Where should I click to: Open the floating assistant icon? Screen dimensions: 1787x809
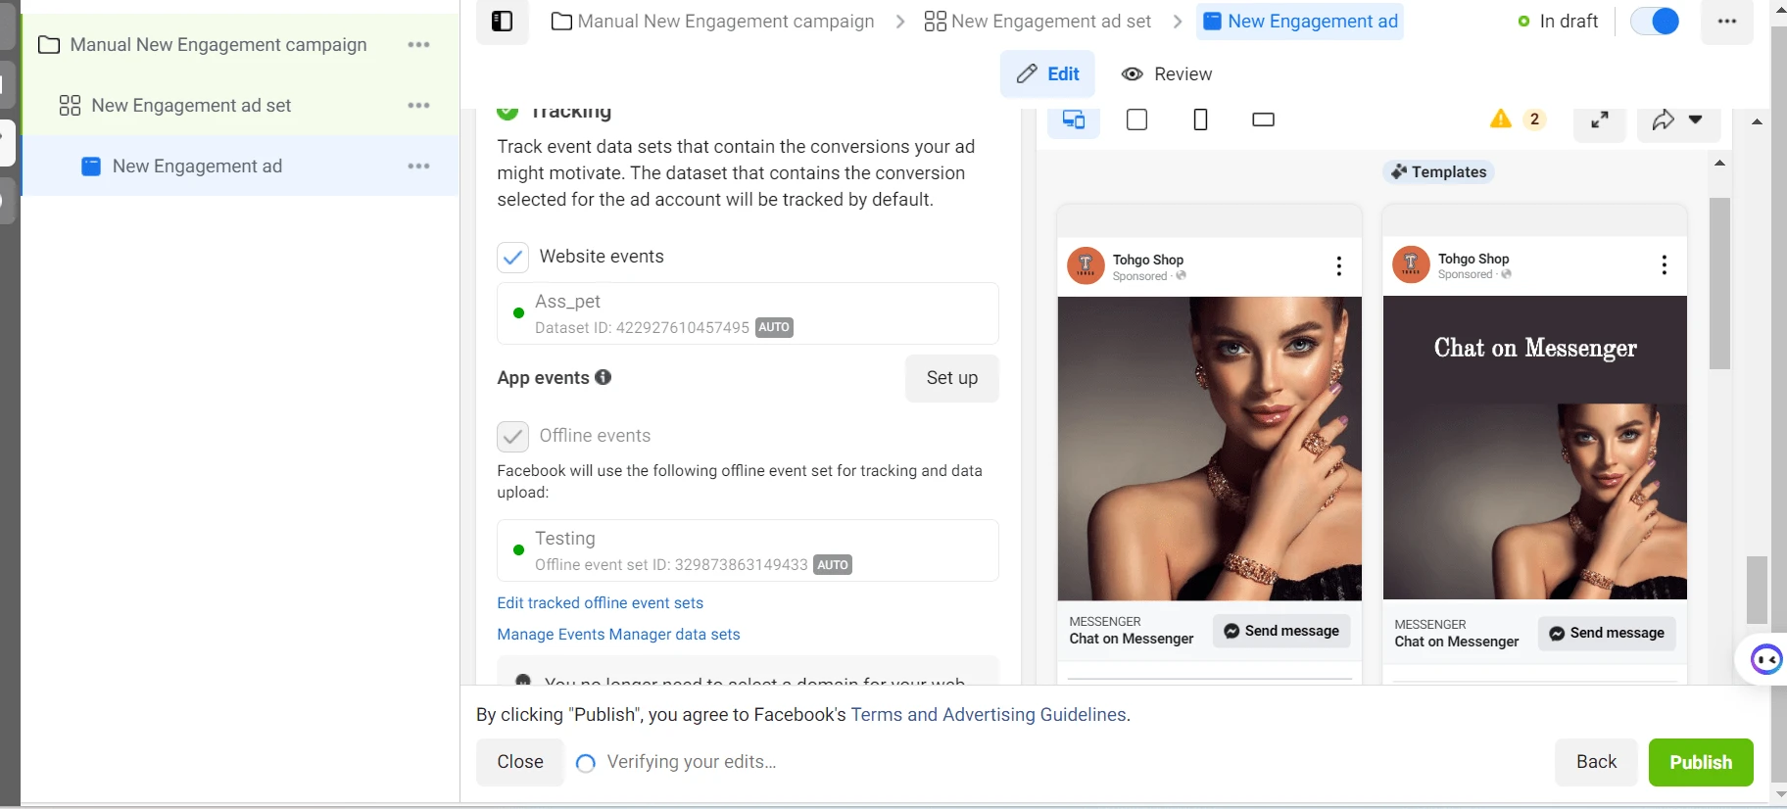pyautogui.click(x=1765, y=659)
